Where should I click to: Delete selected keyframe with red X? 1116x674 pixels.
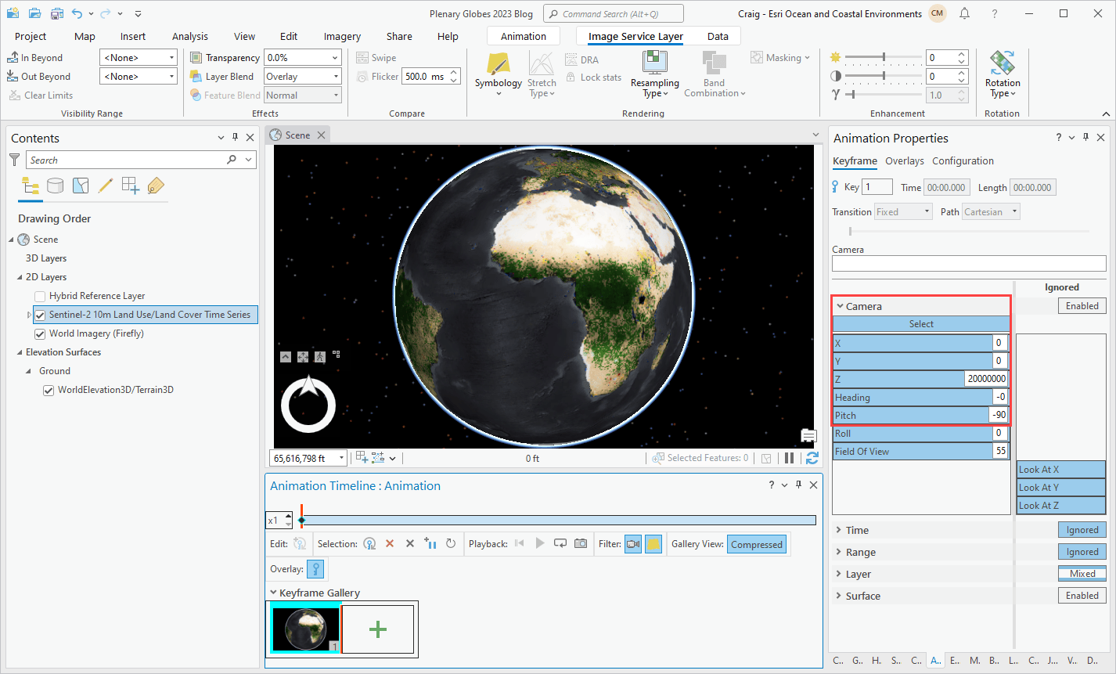click(390, 543)
